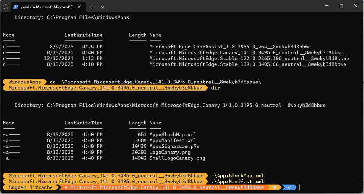Click the file length value 651
The image size is (364, 194).
click(142, 135)
